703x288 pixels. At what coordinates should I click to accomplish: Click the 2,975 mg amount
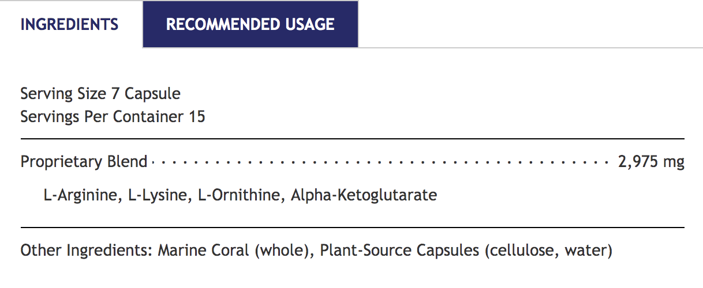pyautogui.click(x=650, y=162)
